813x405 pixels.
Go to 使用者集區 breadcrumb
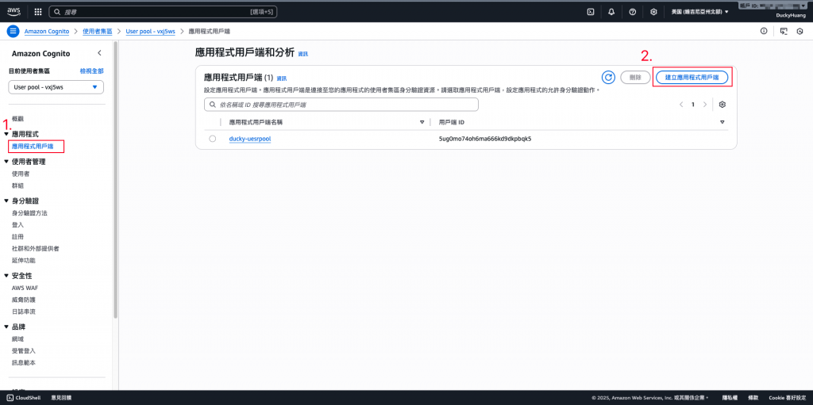click(98, 31)
